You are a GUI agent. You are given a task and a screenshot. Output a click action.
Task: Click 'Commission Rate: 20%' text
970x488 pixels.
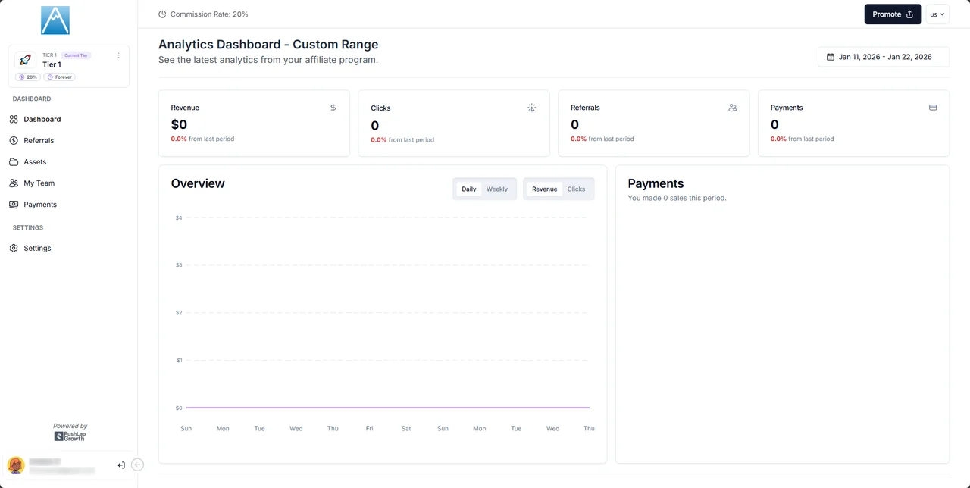point(209,14)
